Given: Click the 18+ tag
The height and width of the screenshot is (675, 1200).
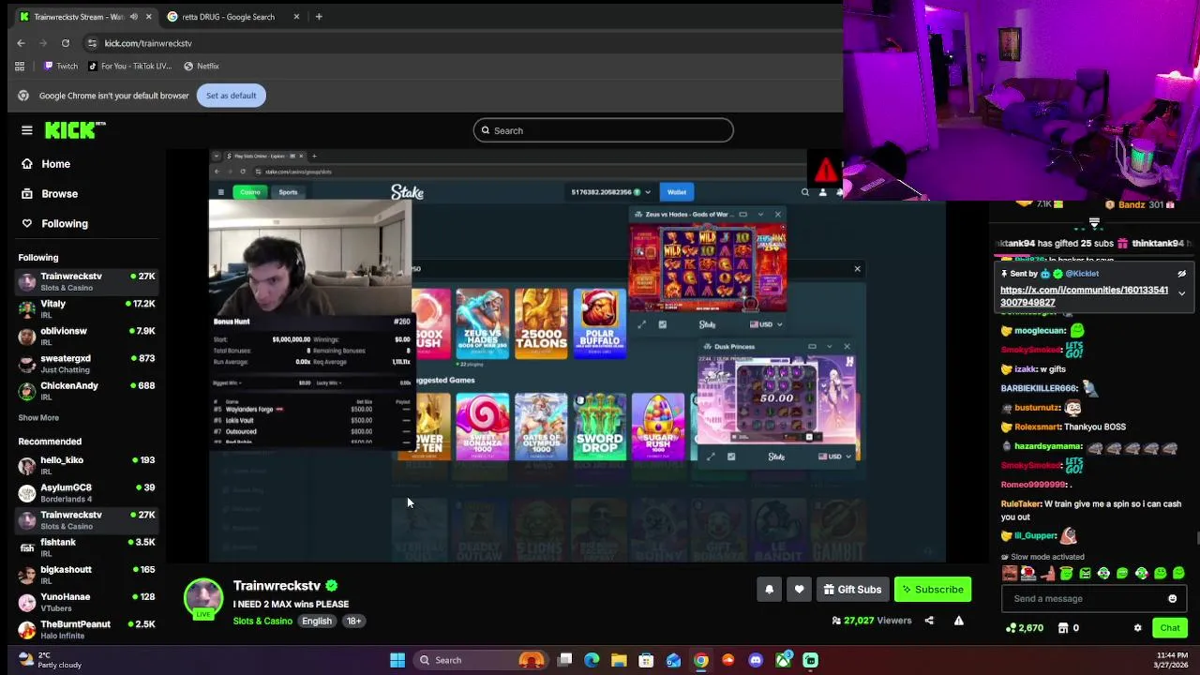Looking at the screenshot, I should 353,621.
